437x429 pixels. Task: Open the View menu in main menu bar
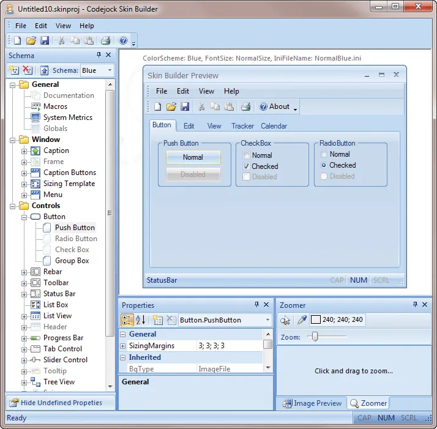click(63, 26)
